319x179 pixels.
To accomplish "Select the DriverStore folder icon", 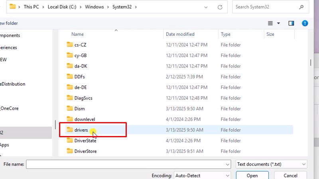I will (70, 151).
